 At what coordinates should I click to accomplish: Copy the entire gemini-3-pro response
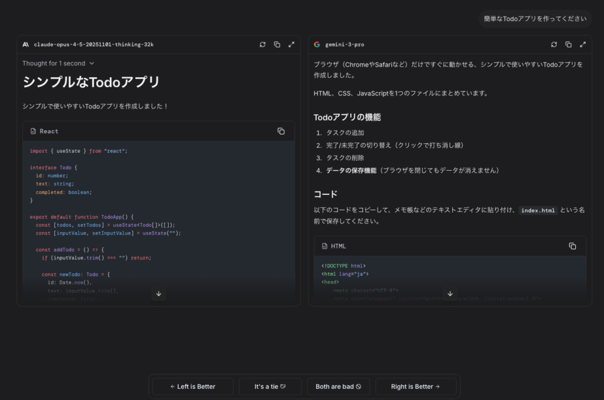pyautogui.click(x=568, y=44)
